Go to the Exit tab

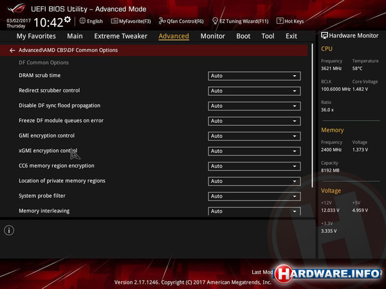pos(291,36)
